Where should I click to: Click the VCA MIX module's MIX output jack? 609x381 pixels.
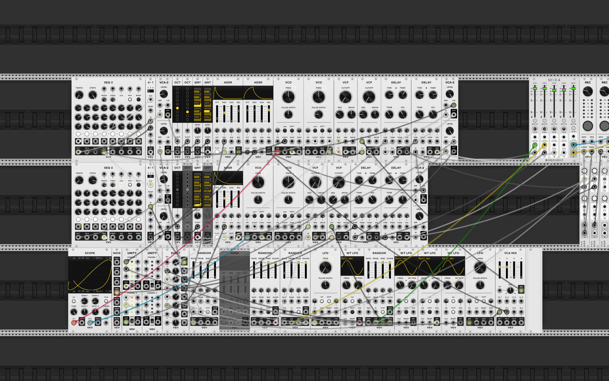click(x=521, y=290)
